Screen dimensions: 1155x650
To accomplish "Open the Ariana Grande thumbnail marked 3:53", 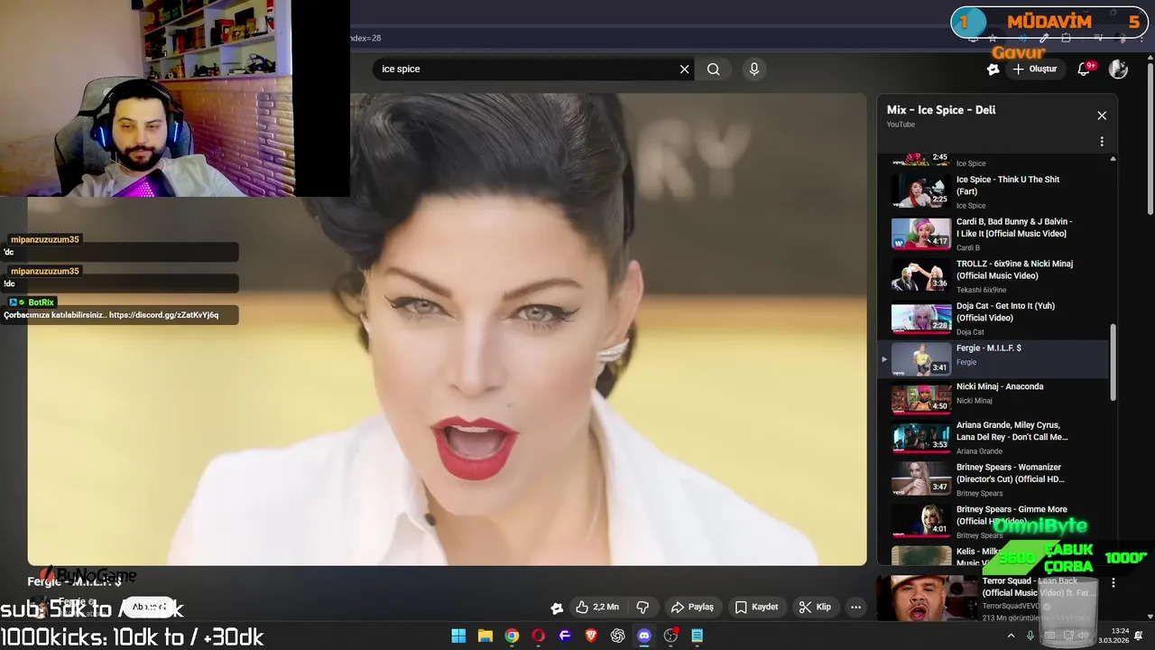I will pos(921,437).
